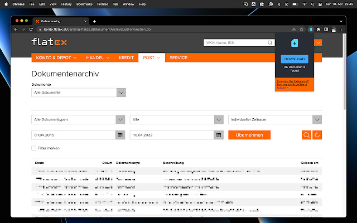Open the Profiles menu
The width and height of the screenshot is (357, 223).
(103, 4)
